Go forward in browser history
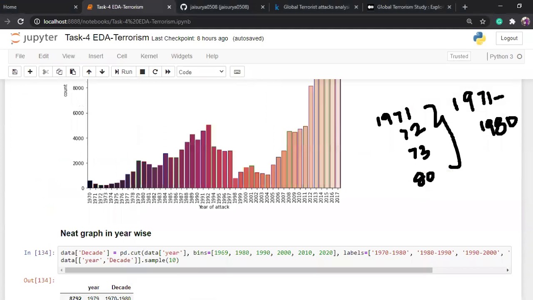Image resolution: width=533 pixels, height=300 pixels. pos(7,21)
